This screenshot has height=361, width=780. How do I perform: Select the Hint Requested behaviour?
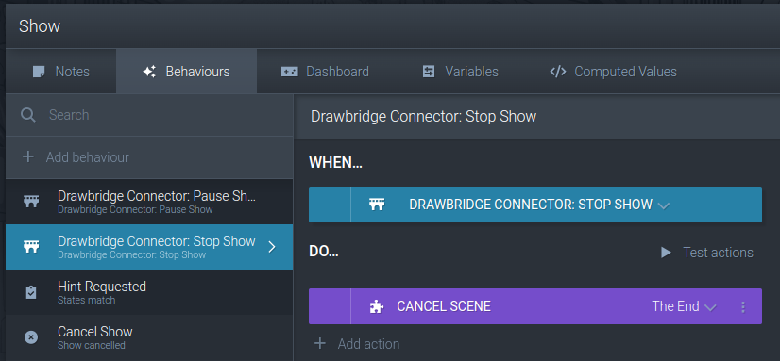(x=149, y=292)
